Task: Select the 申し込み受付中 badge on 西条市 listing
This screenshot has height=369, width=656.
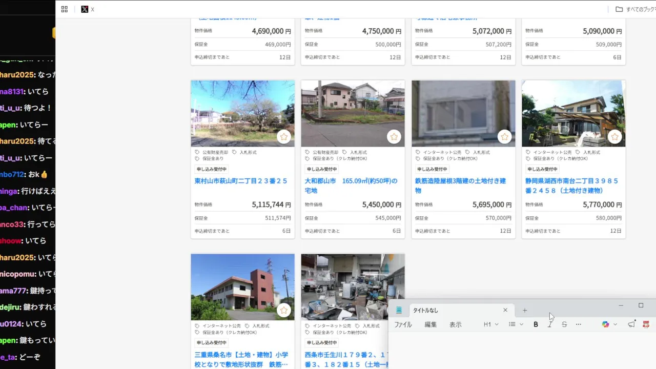Action: click(x=322, y=343)
